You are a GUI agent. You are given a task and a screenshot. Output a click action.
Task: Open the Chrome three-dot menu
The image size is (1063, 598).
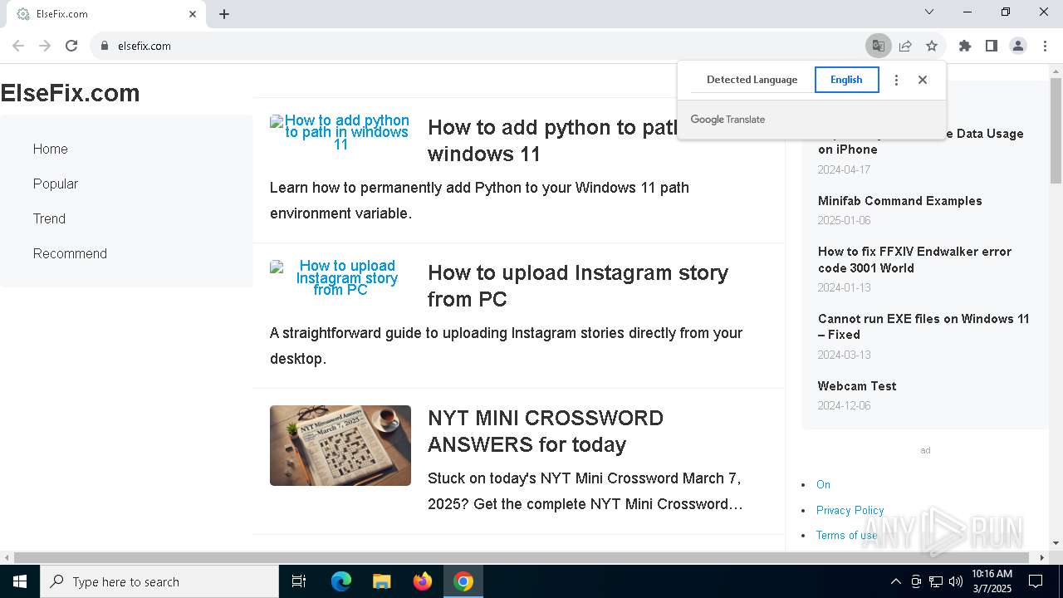coord(1045,46)
